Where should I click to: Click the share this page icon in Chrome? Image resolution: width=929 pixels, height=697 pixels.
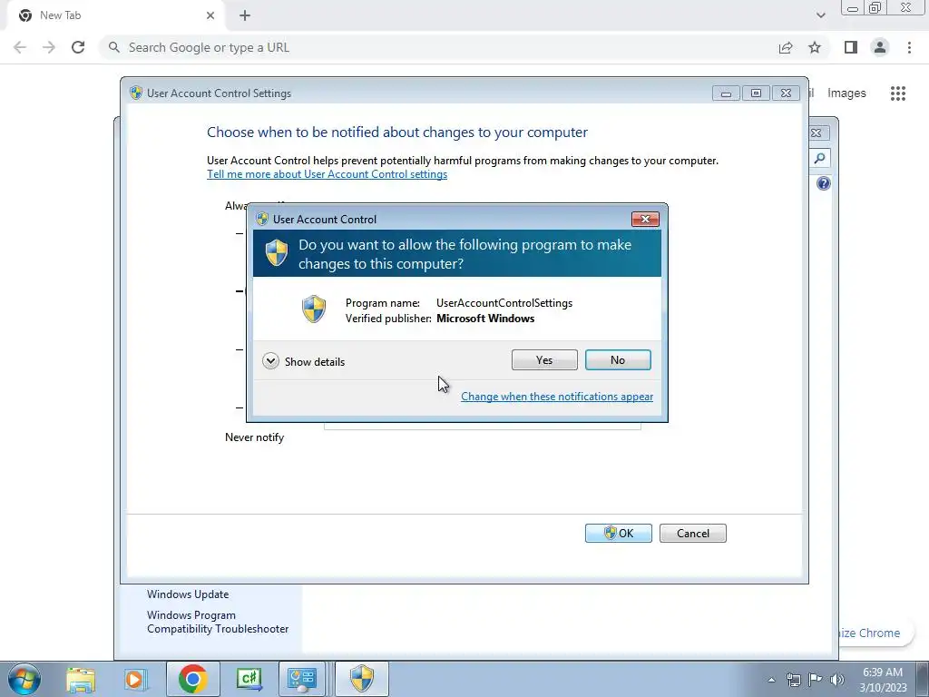(x=786, y=47)
